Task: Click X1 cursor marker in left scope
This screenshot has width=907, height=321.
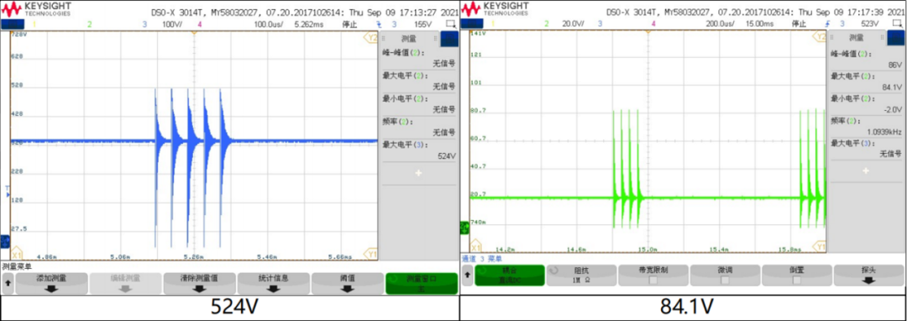Action: click(16, 254)
